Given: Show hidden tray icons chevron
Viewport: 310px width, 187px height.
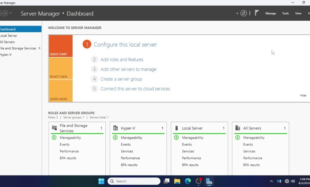Looking at the screenshot, I should (x=271, y=181).
